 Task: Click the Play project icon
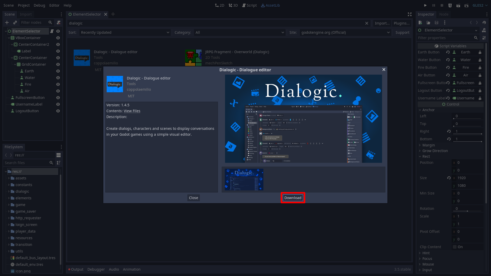(425, 5)
